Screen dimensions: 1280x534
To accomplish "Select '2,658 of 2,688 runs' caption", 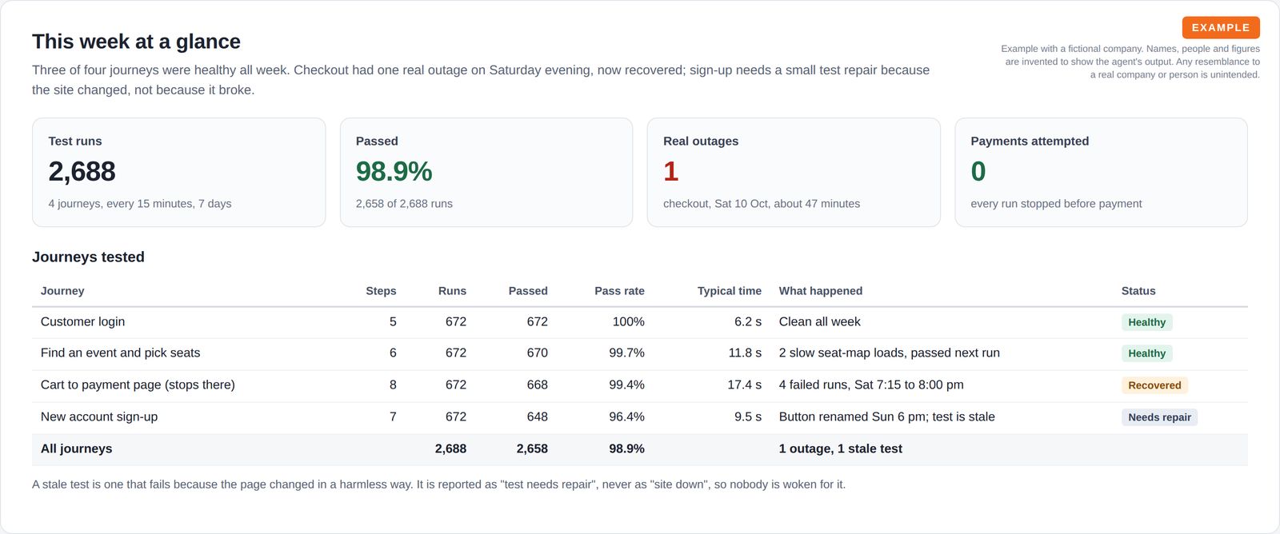I will [404, 204].
